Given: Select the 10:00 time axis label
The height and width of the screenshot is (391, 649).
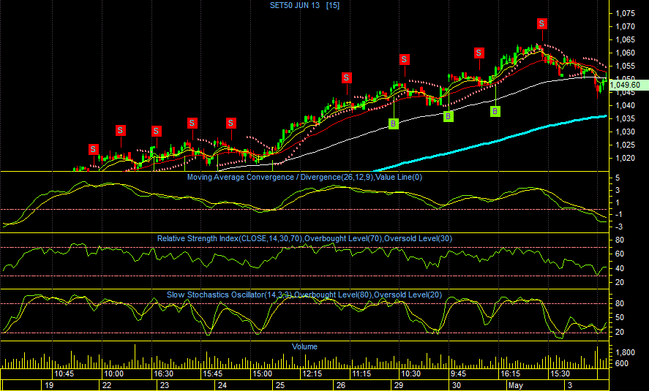Looking at the screenshot, I should 114,374.
